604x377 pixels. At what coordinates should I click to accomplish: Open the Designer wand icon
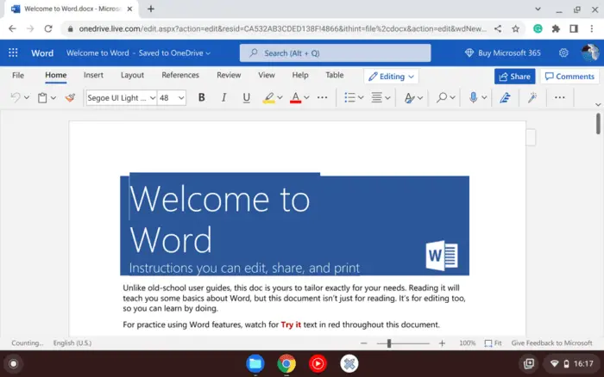tap(532, 97)
